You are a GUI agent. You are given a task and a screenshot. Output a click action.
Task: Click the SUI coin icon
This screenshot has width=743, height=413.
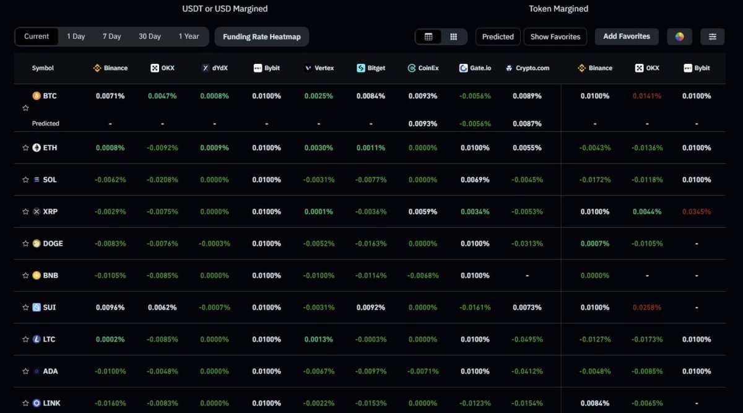click(x=37, y=307)
